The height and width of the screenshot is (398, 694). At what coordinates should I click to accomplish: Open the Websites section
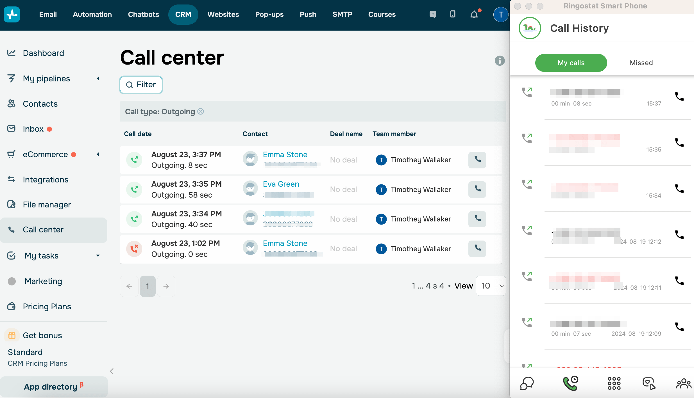click(223, 14)
